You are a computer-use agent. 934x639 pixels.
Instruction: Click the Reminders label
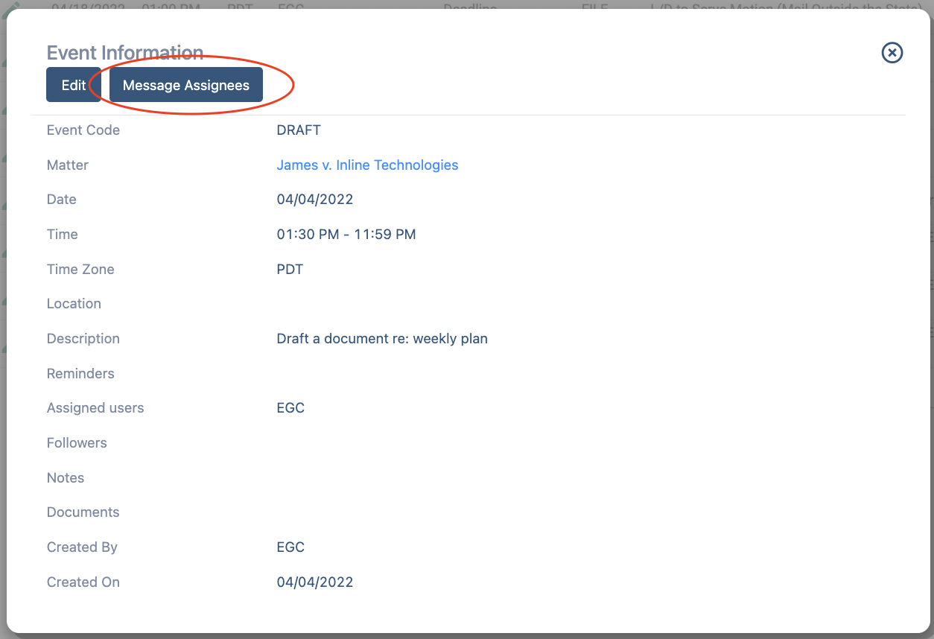point(80,374)
